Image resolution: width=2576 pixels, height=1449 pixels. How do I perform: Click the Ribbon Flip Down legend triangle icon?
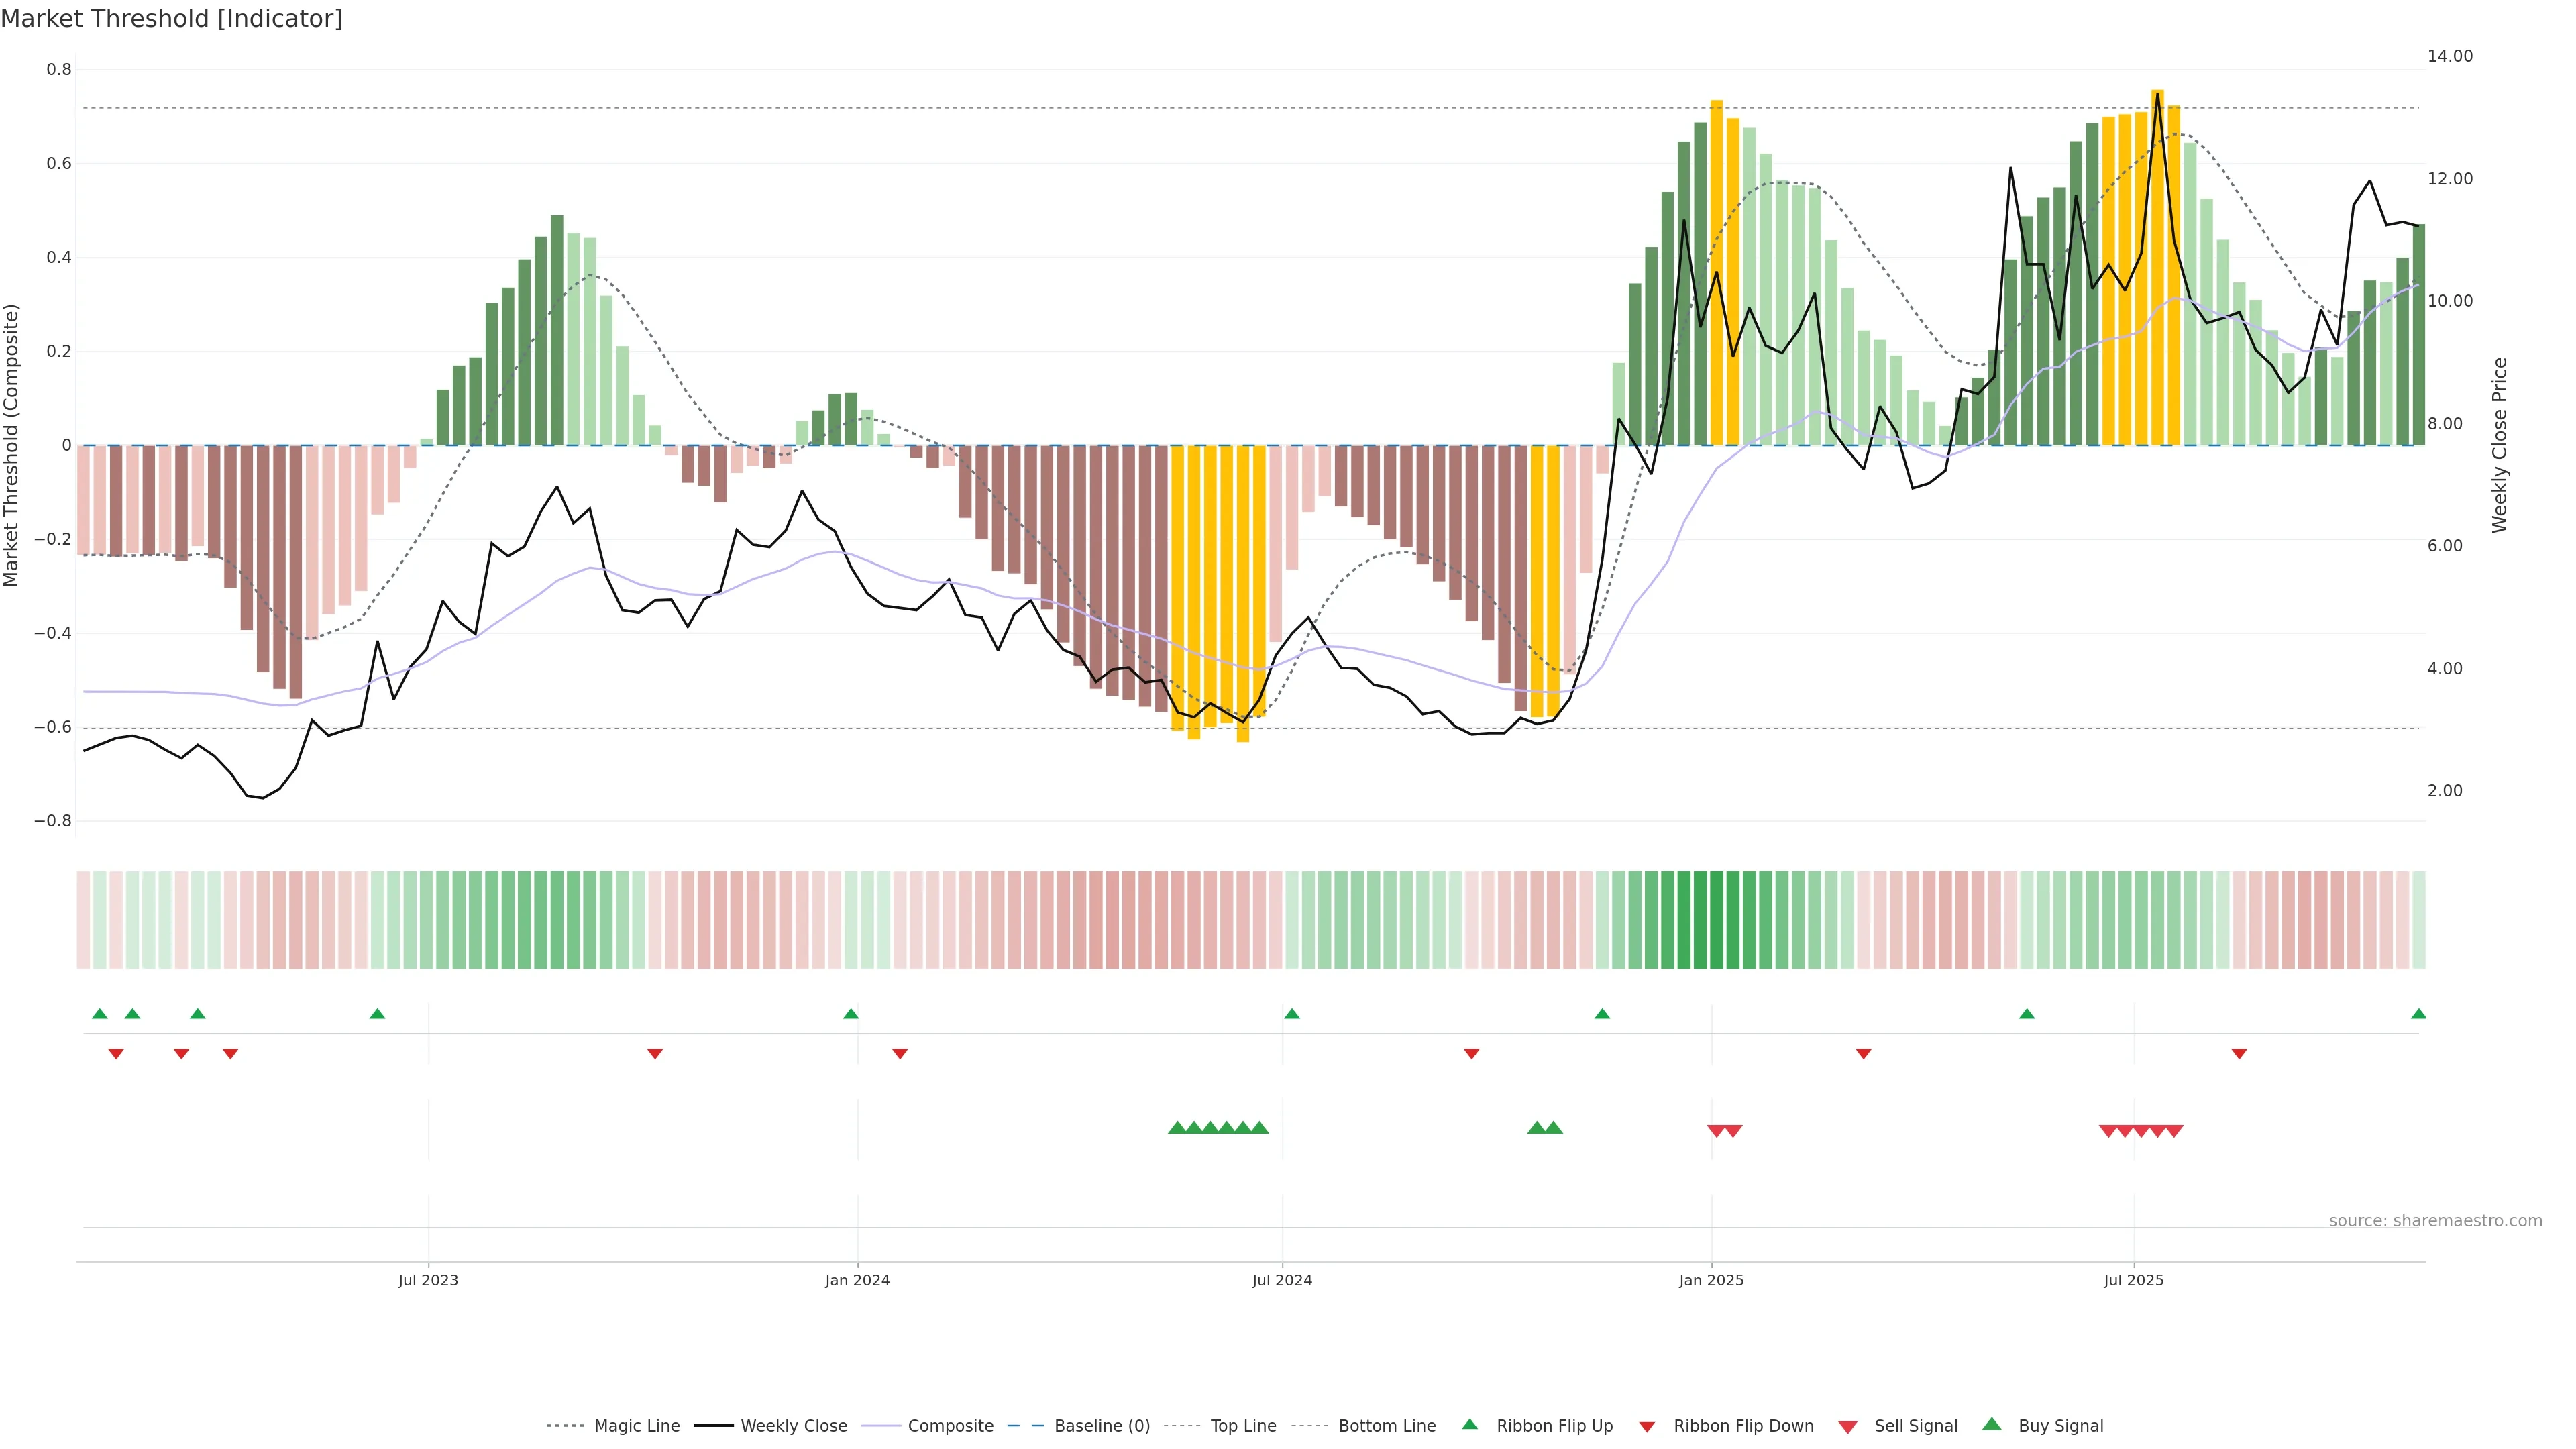click(x=1647, y=1426)
